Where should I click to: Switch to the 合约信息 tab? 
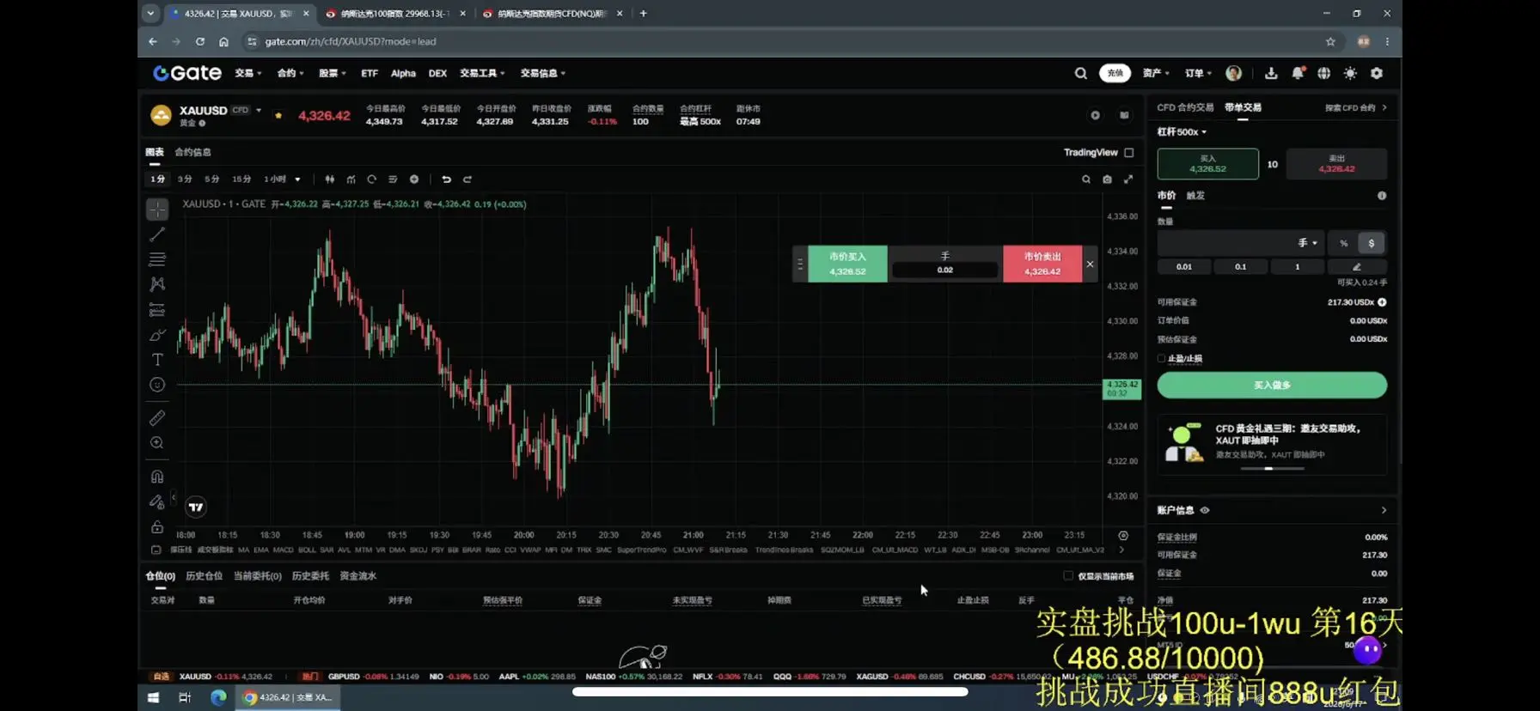point(192,153)
